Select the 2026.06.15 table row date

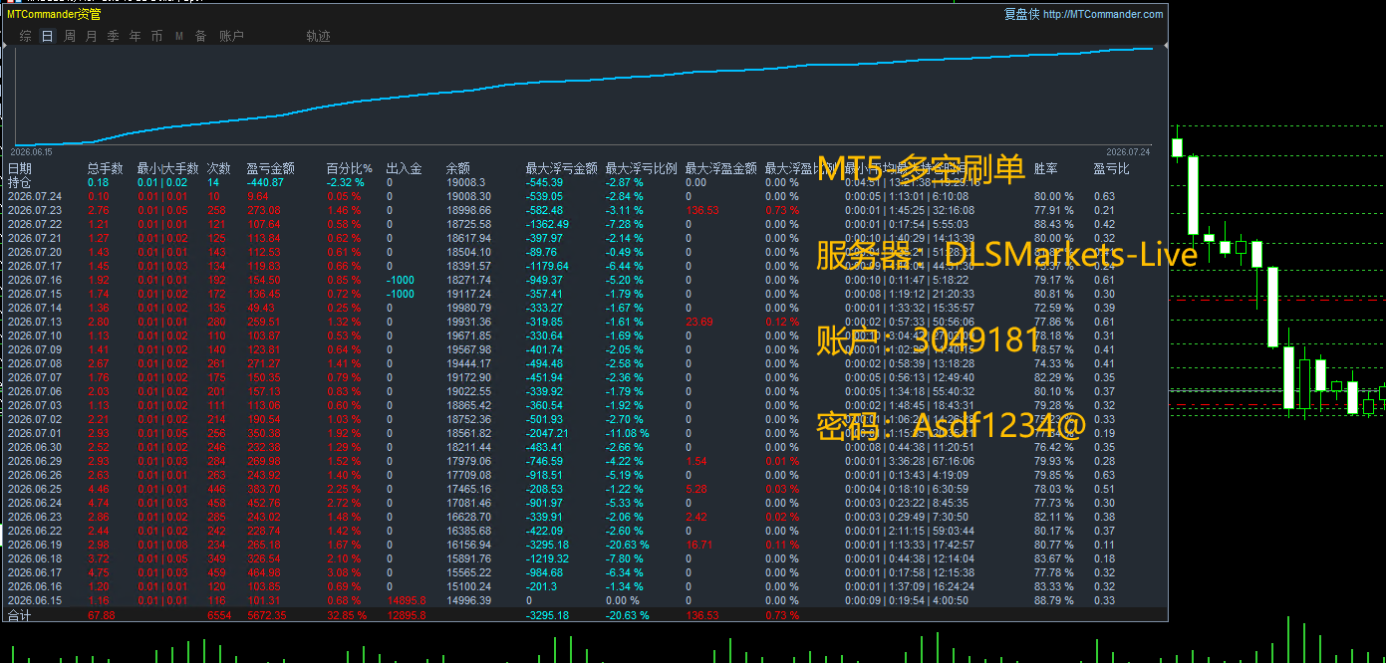(x=35, y=600)
